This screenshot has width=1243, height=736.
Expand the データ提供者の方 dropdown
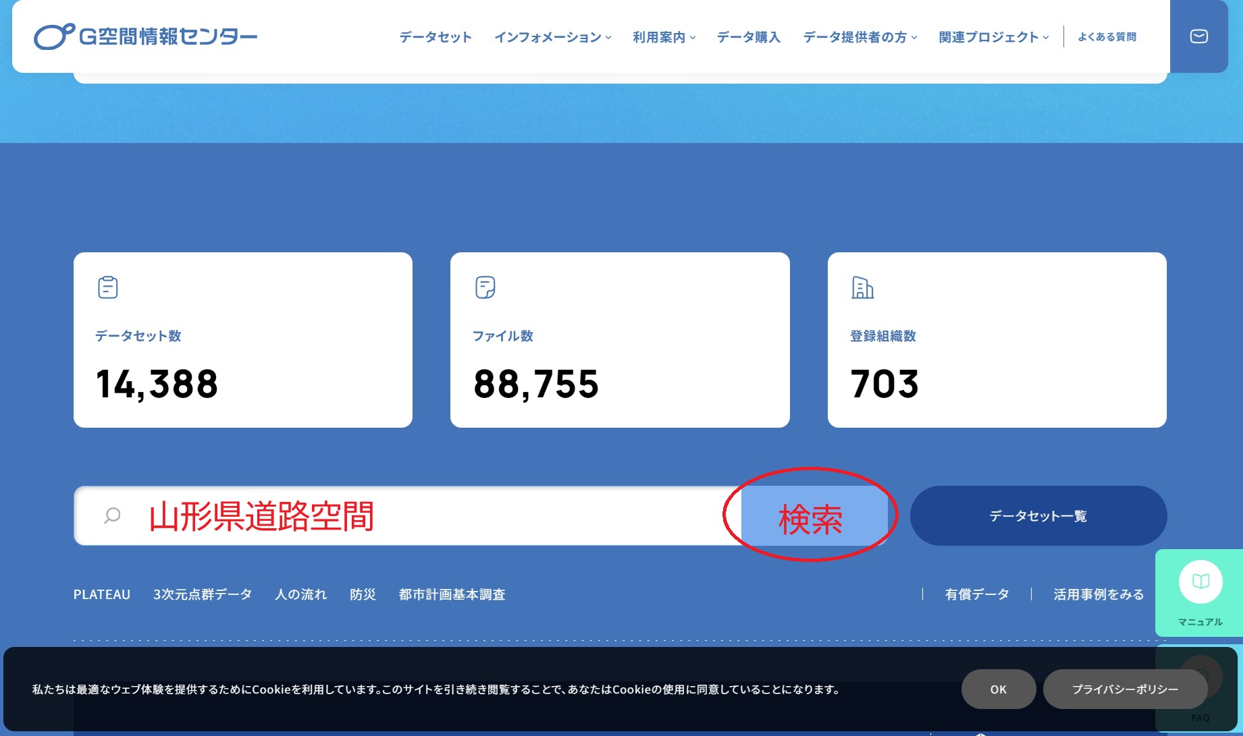pos(855,38)
